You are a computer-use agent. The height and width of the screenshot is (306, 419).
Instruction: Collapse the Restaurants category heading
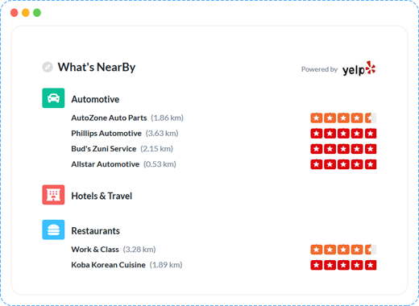pos(95,231)
